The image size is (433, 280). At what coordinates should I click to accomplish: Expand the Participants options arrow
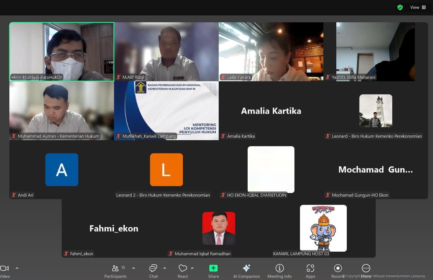coord(134,268)
